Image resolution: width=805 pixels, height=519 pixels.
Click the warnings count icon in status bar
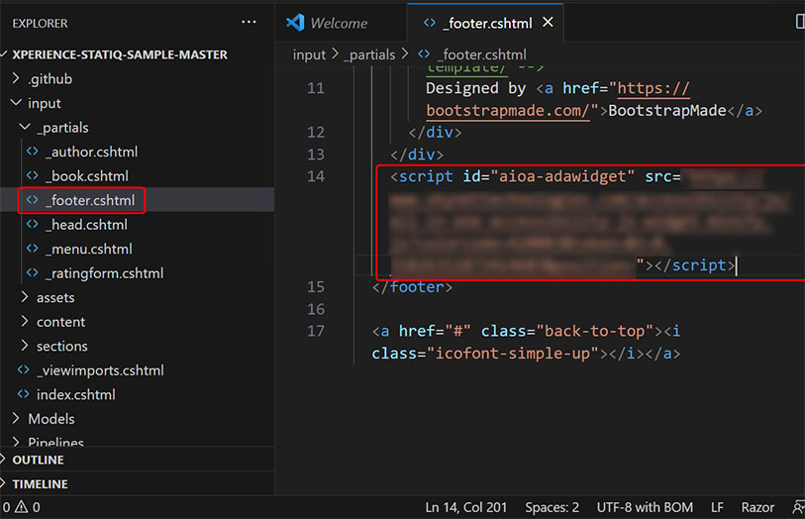click(24, 507)
